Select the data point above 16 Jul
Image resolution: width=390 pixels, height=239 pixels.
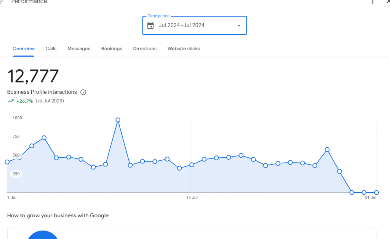[192, 165]
